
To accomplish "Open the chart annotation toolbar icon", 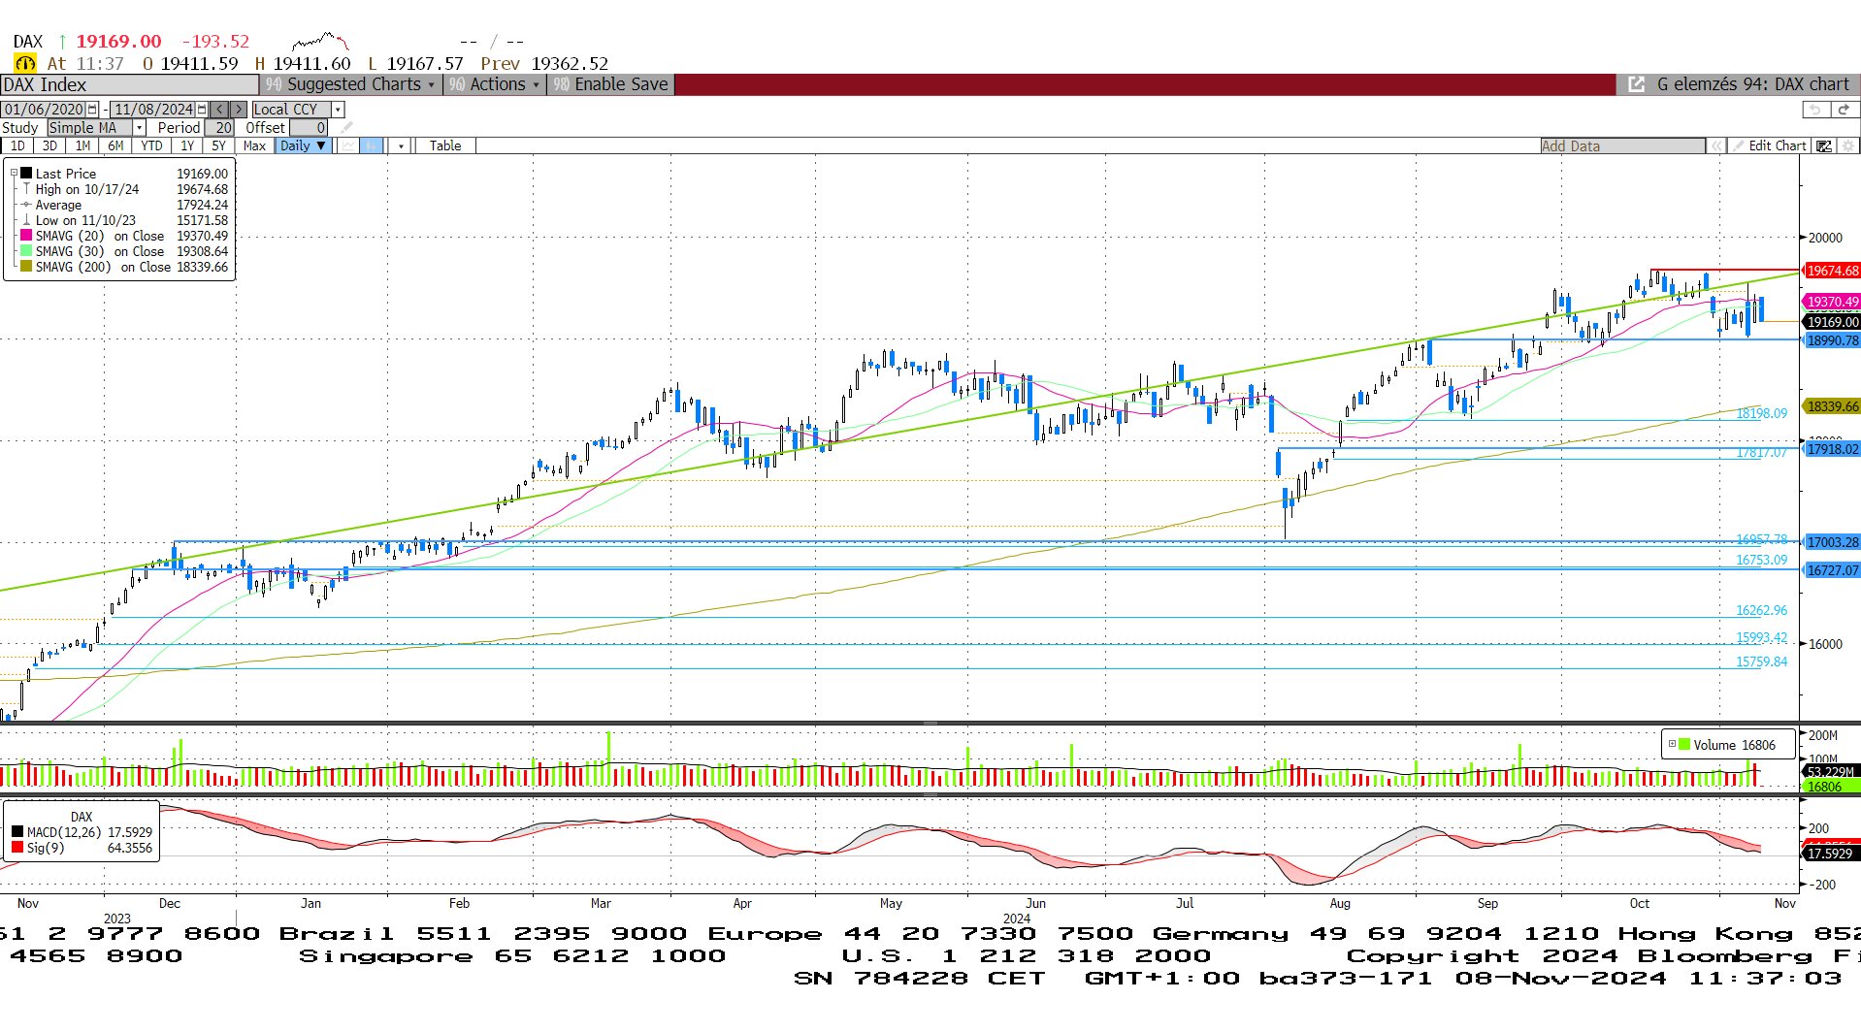I will (x=1824, y=145).
